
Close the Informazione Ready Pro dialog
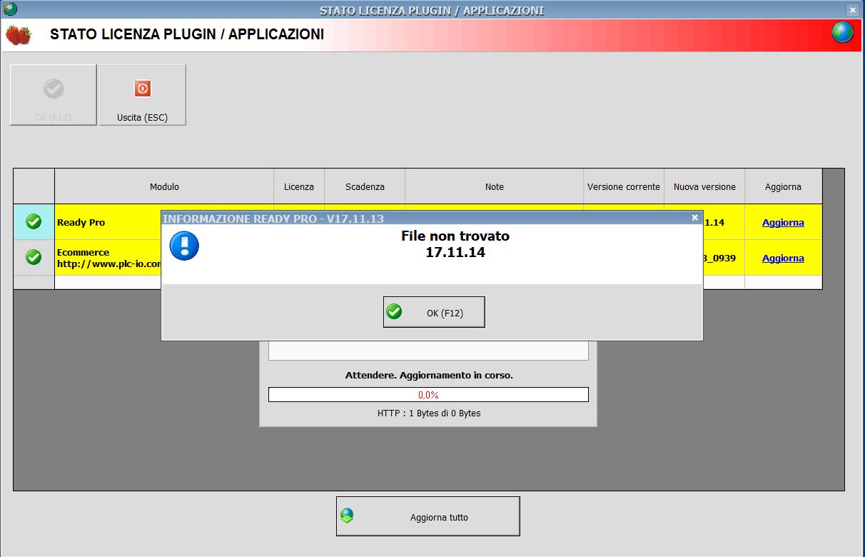695,218
